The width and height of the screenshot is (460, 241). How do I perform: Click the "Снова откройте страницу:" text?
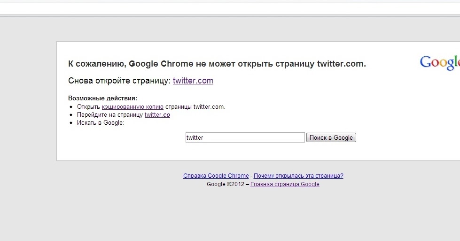point(119,81)
